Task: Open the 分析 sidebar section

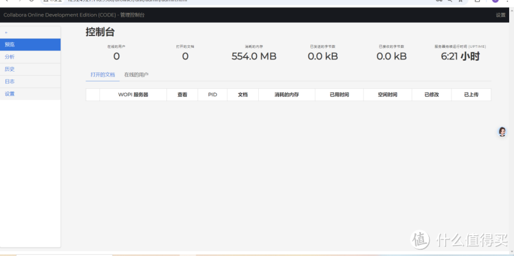Action: (x=30, y=57)
